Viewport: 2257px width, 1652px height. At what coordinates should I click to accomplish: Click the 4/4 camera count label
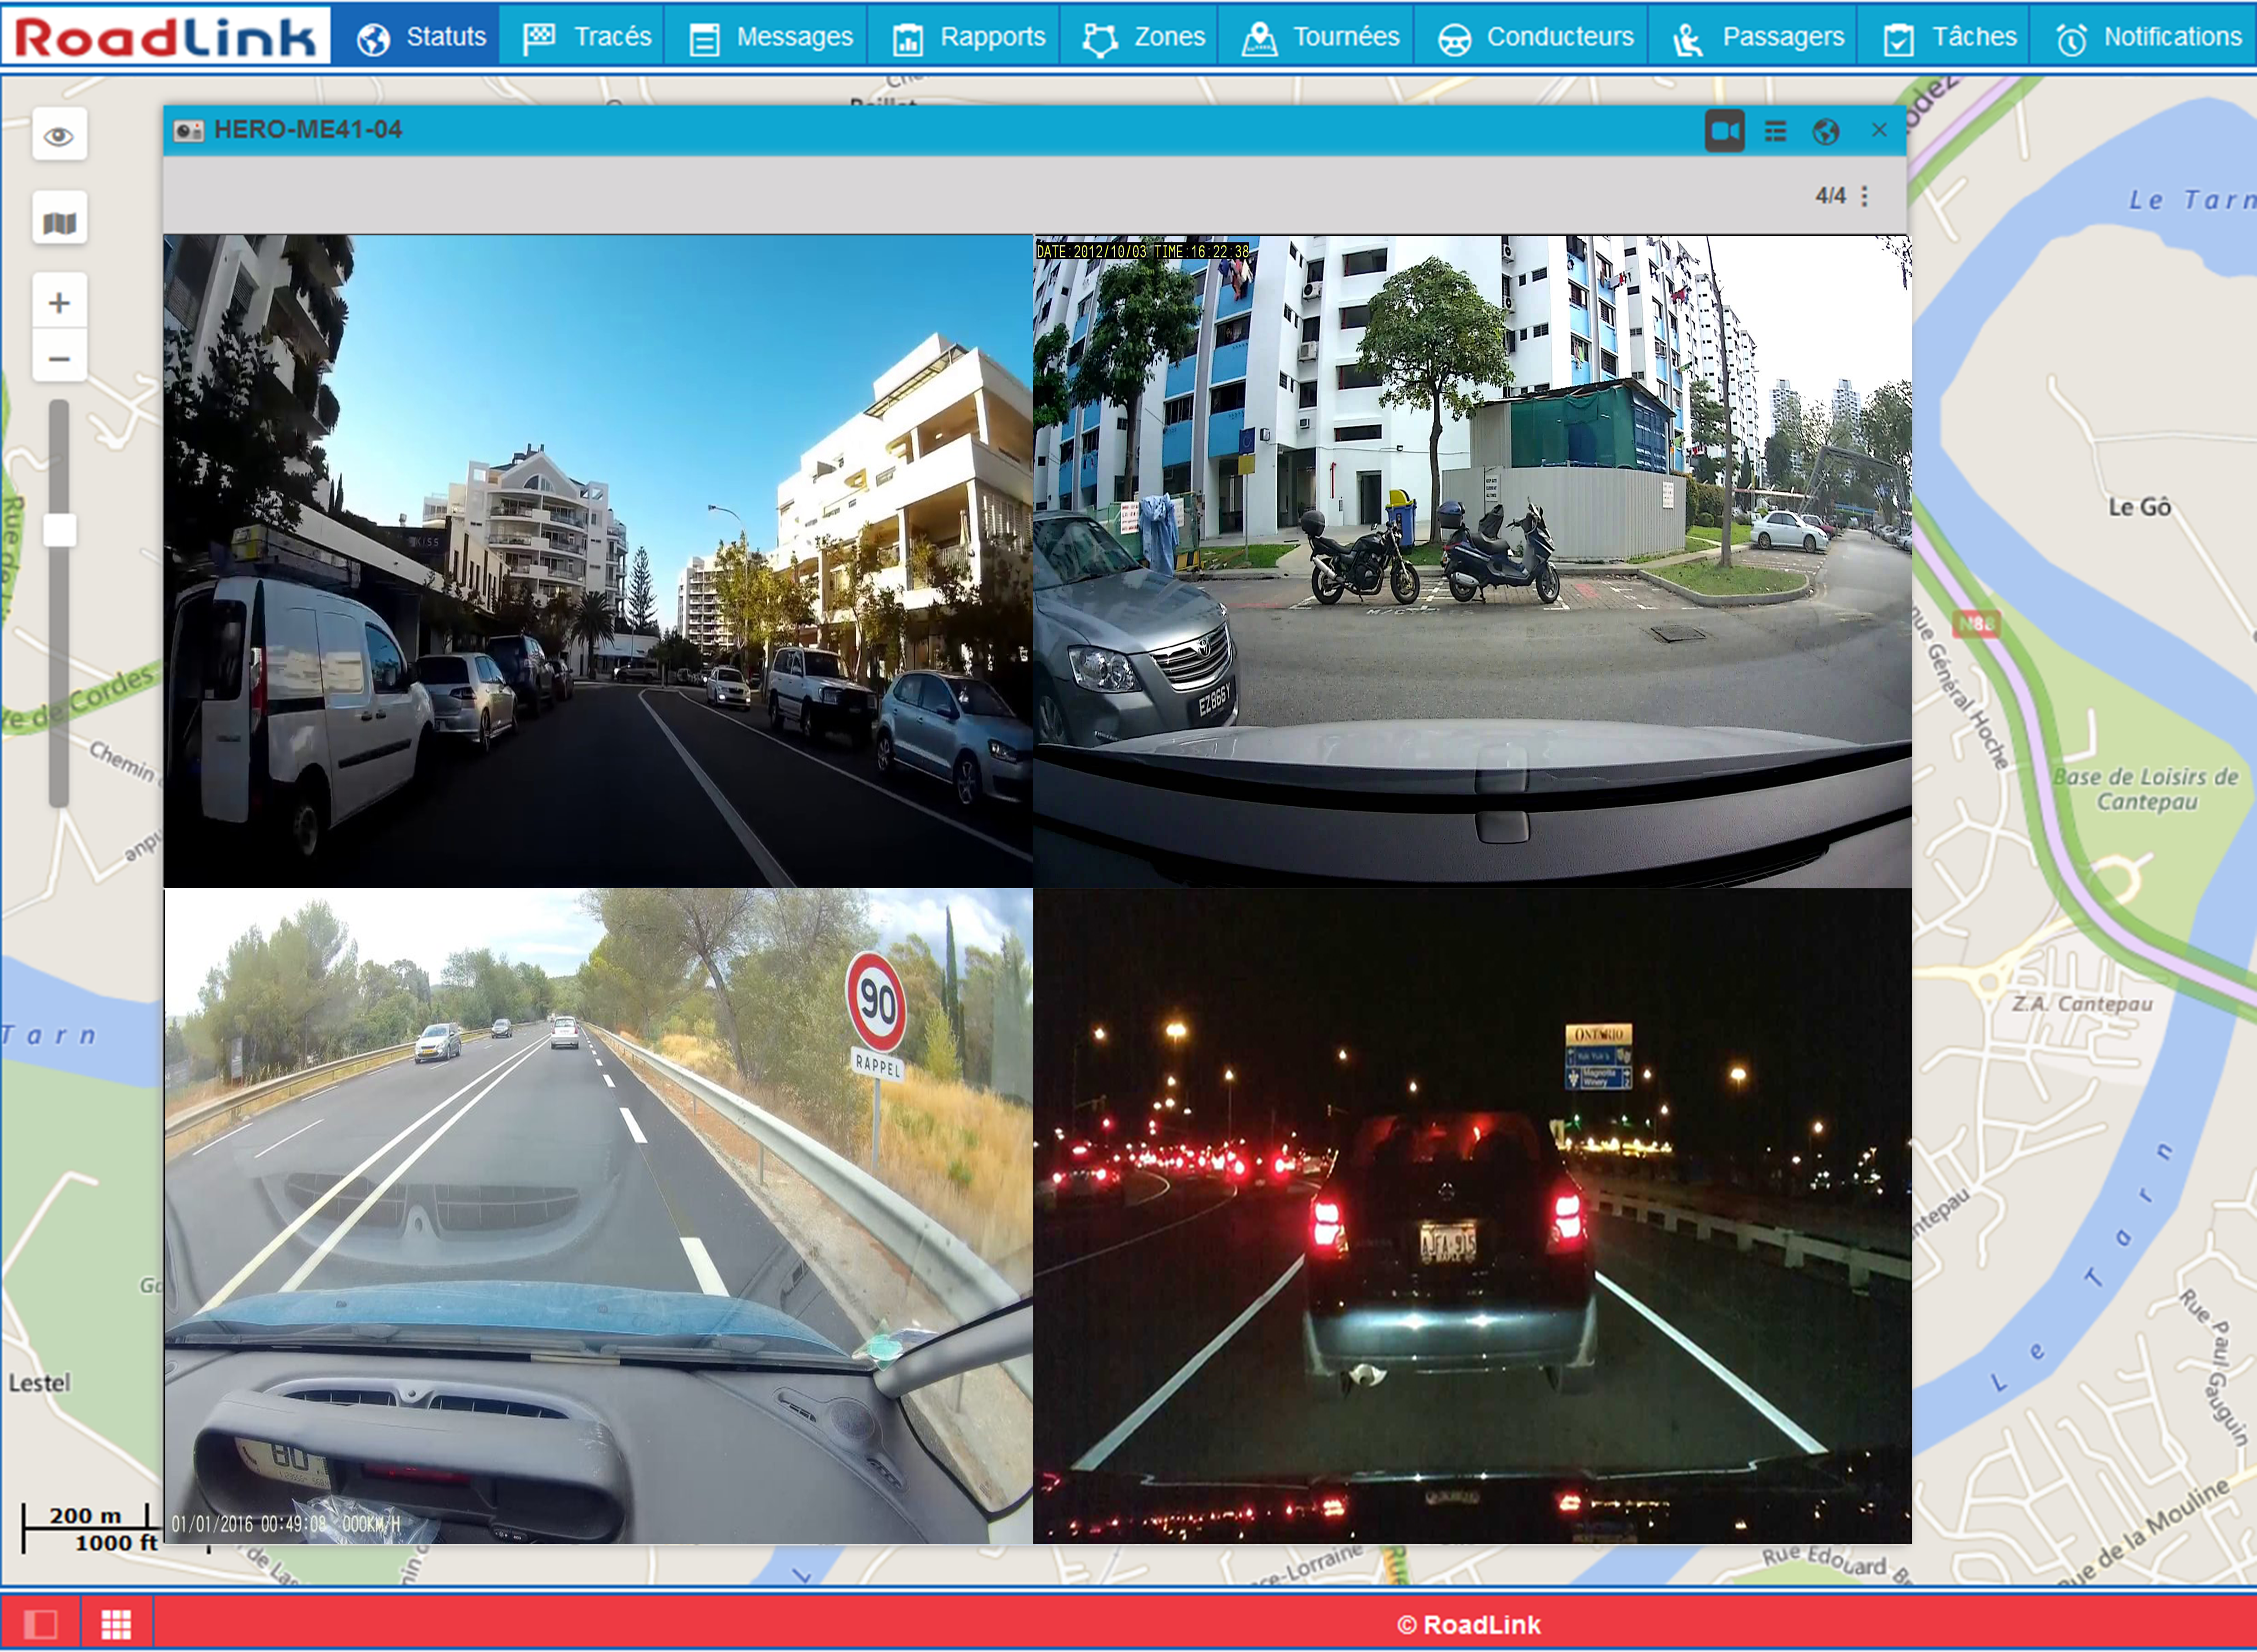1830,196
